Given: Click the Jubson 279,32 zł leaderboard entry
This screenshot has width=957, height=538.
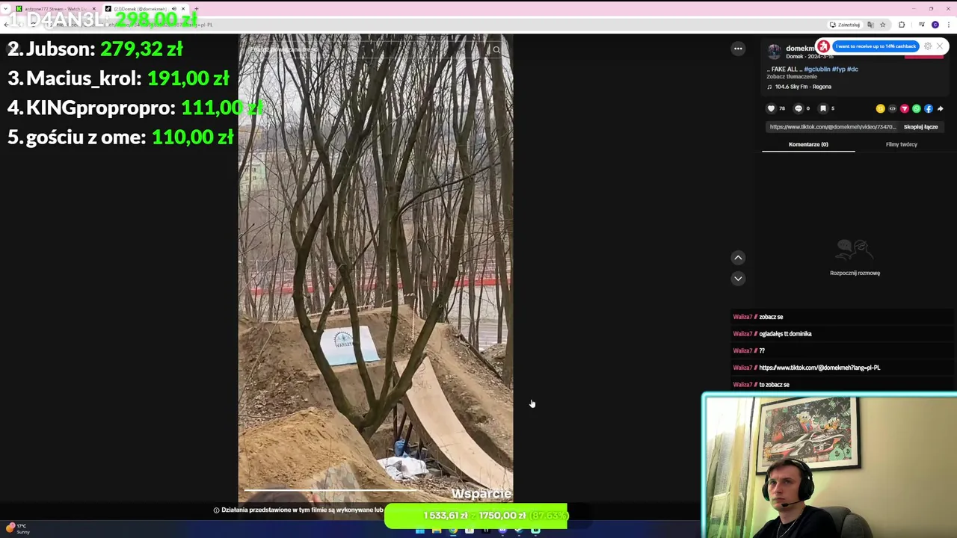Looking at the screenshot, I should [x=95, y=49].
